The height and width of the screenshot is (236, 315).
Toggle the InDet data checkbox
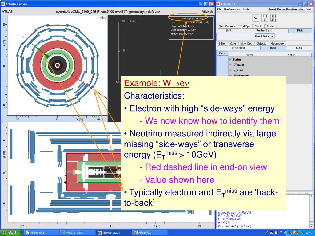tap(235, 65)
